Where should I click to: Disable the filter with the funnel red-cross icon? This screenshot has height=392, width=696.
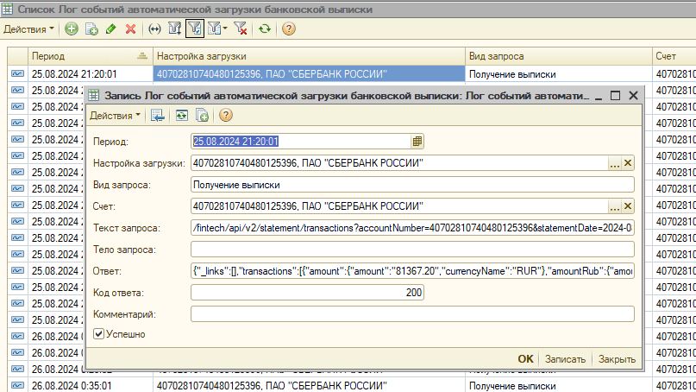pyautogui.click(x=241, y=28)
